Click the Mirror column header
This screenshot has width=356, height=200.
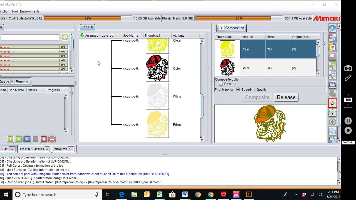(x=278, y=37)
